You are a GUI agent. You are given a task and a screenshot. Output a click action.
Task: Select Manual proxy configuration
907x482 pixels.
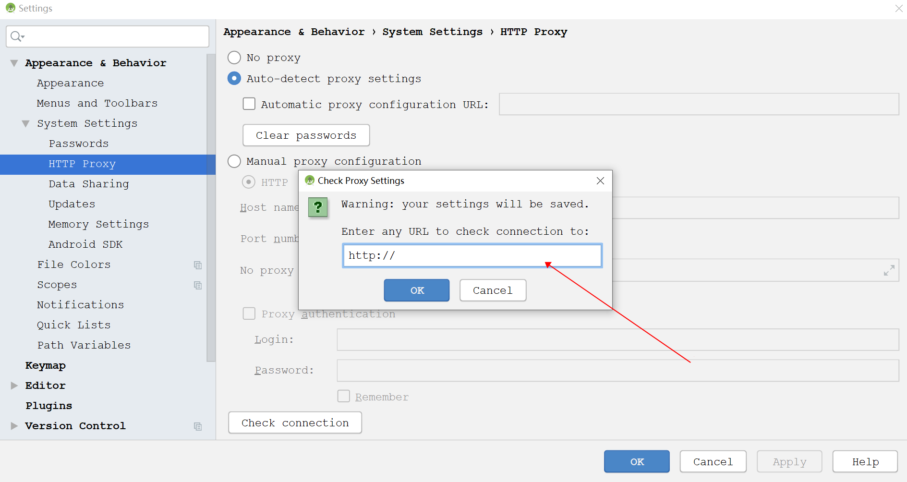(x=234, y=161)
